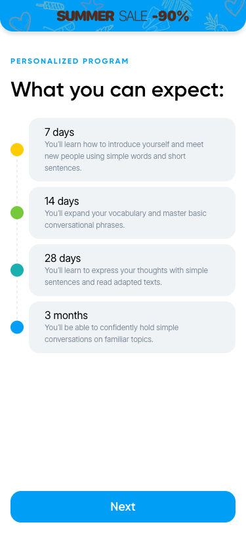Click the What you can expect heading
Screen dimensions: 246x533
[117, 90]
